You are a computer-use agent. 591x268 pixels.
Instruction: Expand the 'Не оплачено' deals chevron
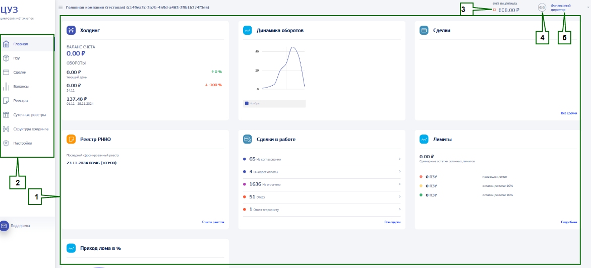pyautogui.click(x=399, y=184)
